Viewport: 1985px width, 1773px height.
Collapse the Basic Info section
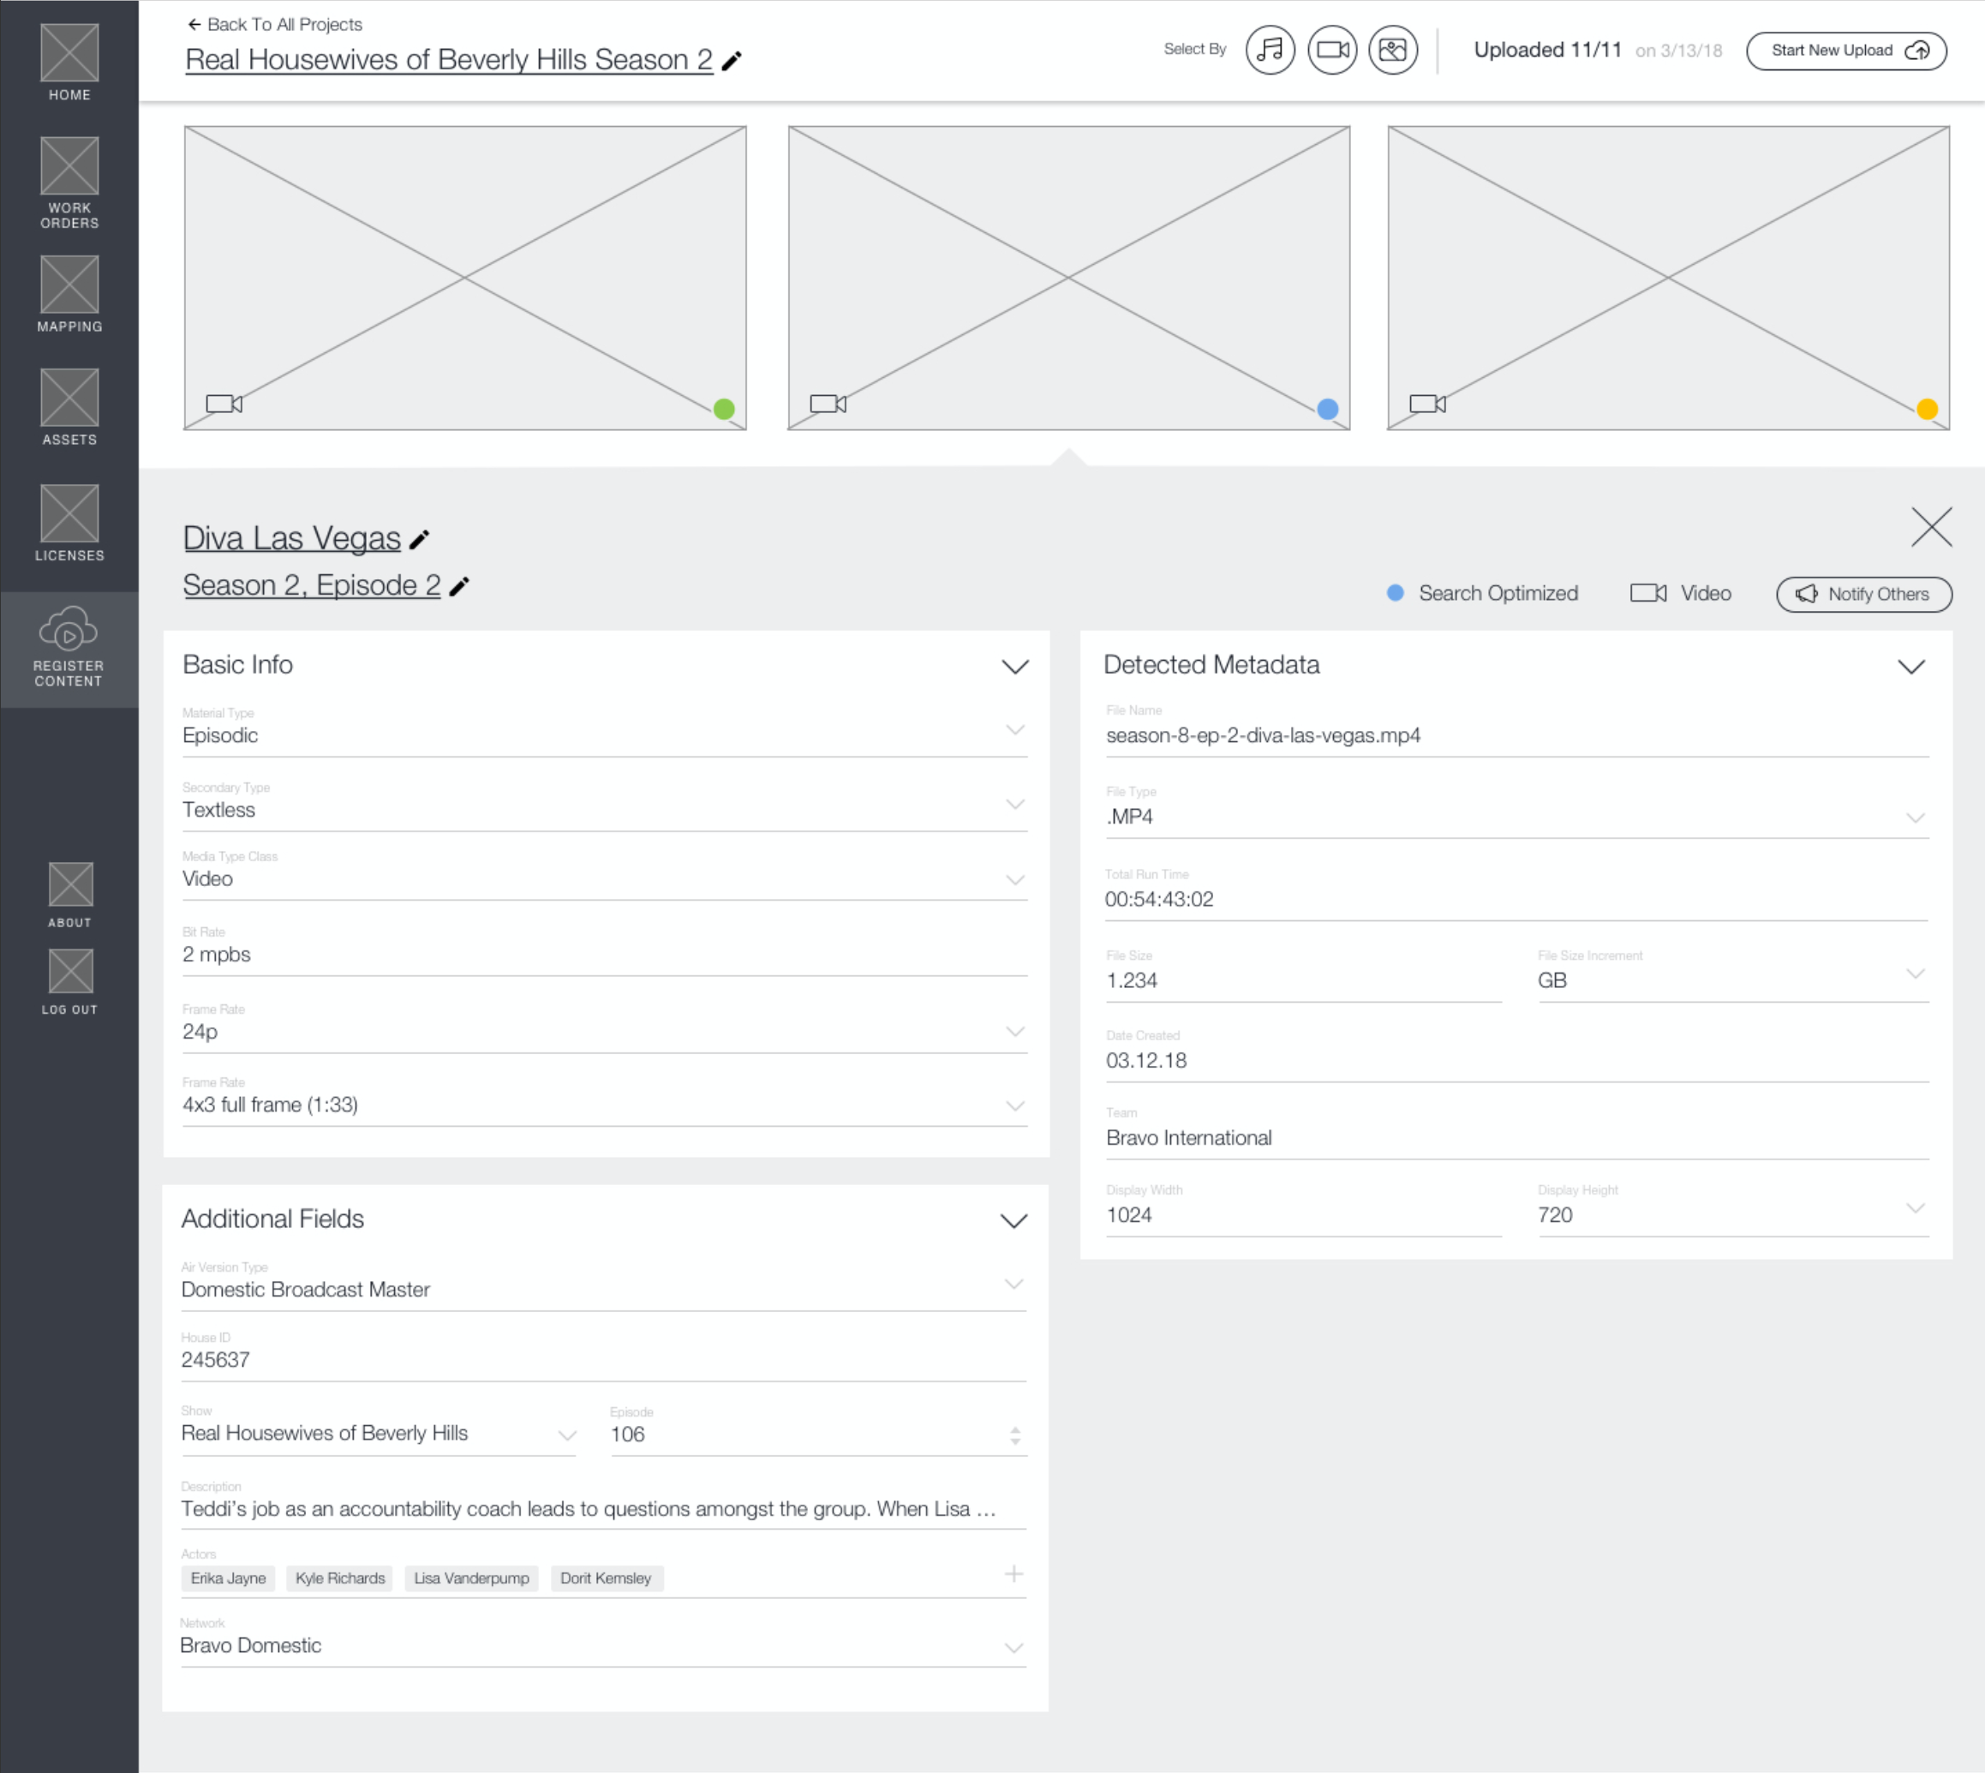[x=1015, y=668]
